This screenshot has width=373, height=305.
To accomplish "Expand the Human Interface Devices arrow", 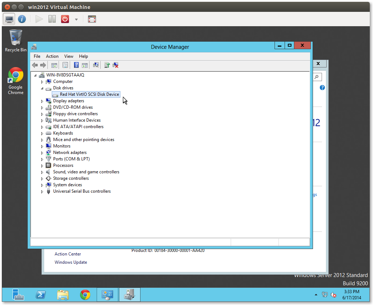I will point(42,121).
